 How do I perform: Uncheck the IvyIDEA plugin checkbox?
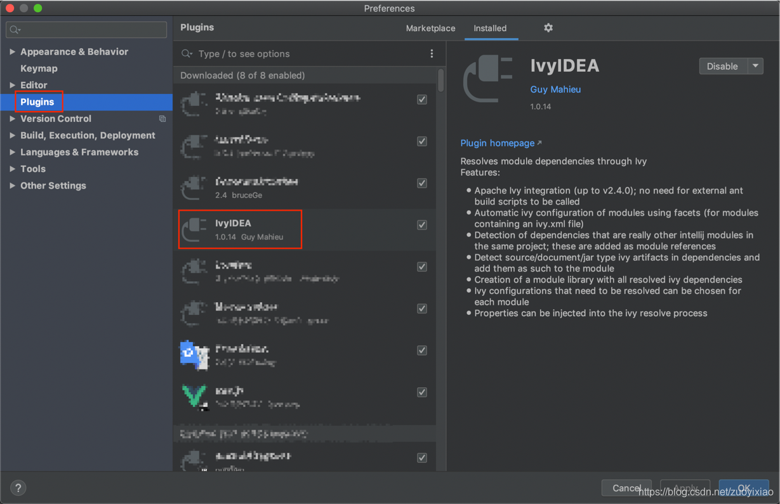click(x=422, y=225)
